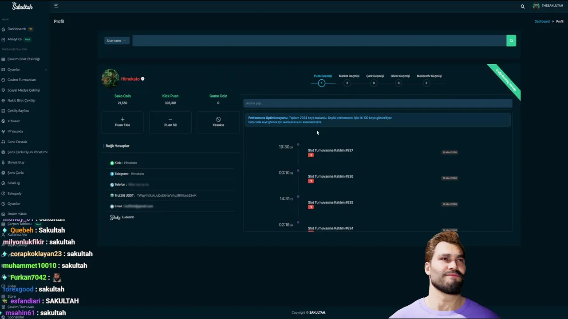Click the red badge under entry #827

tap(311, 155)
